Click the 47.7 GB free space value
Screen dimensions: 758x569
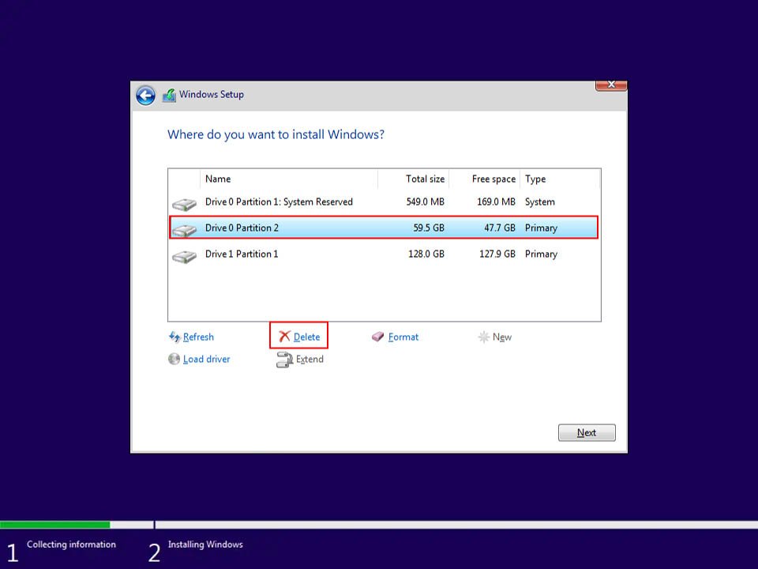(x=500, y=228)
